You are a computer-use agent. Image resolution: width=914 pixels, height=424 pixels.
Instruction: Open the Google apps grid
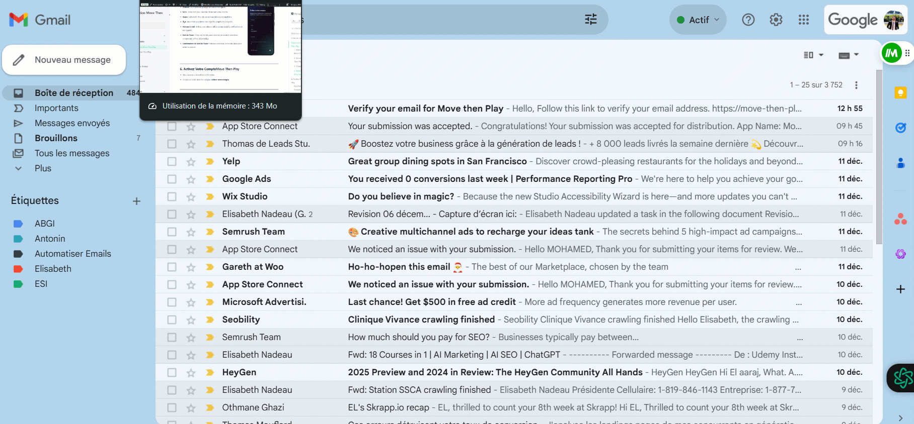[x=804, y=20]
